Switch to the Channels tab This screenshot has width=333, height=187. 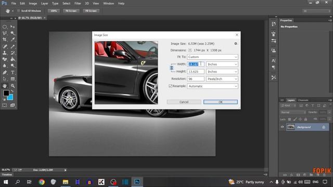point(303,100)
